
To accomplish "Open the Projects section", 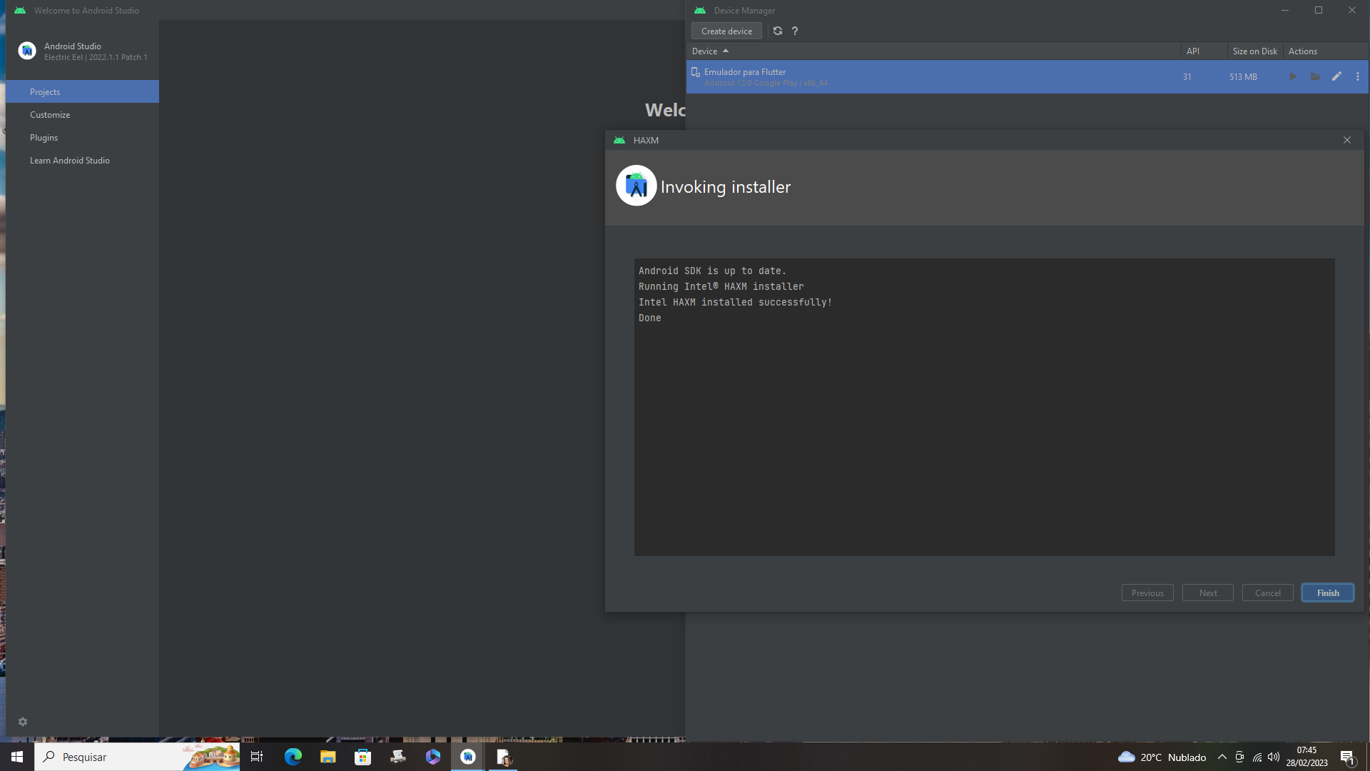I will pyautogui.click(x=82, y=91).
